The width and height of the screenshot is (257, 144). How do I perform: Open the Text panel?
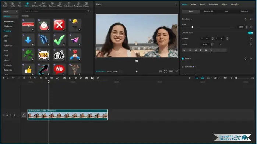pos(20,4)
